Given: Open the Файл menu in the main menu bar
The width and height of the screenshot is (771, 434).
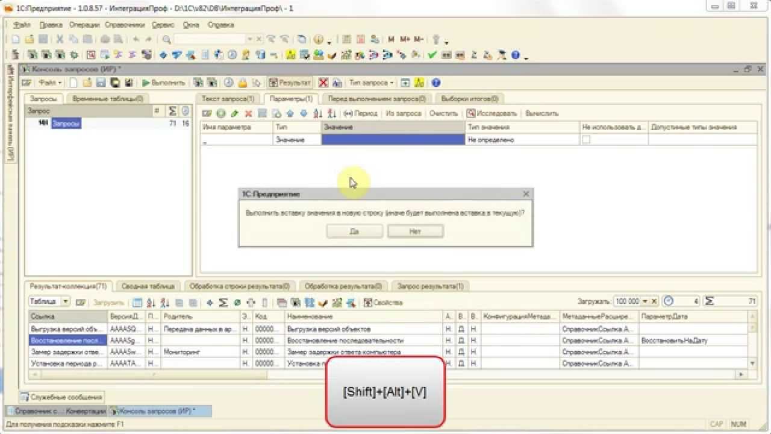Looking at the screenshot, I should coord(22,25).
